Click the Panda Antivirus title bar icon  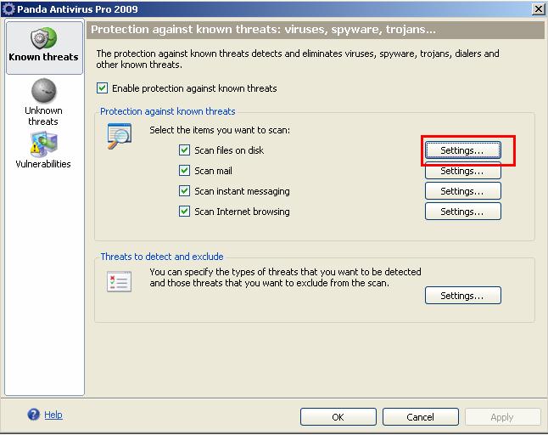(8, 8)
